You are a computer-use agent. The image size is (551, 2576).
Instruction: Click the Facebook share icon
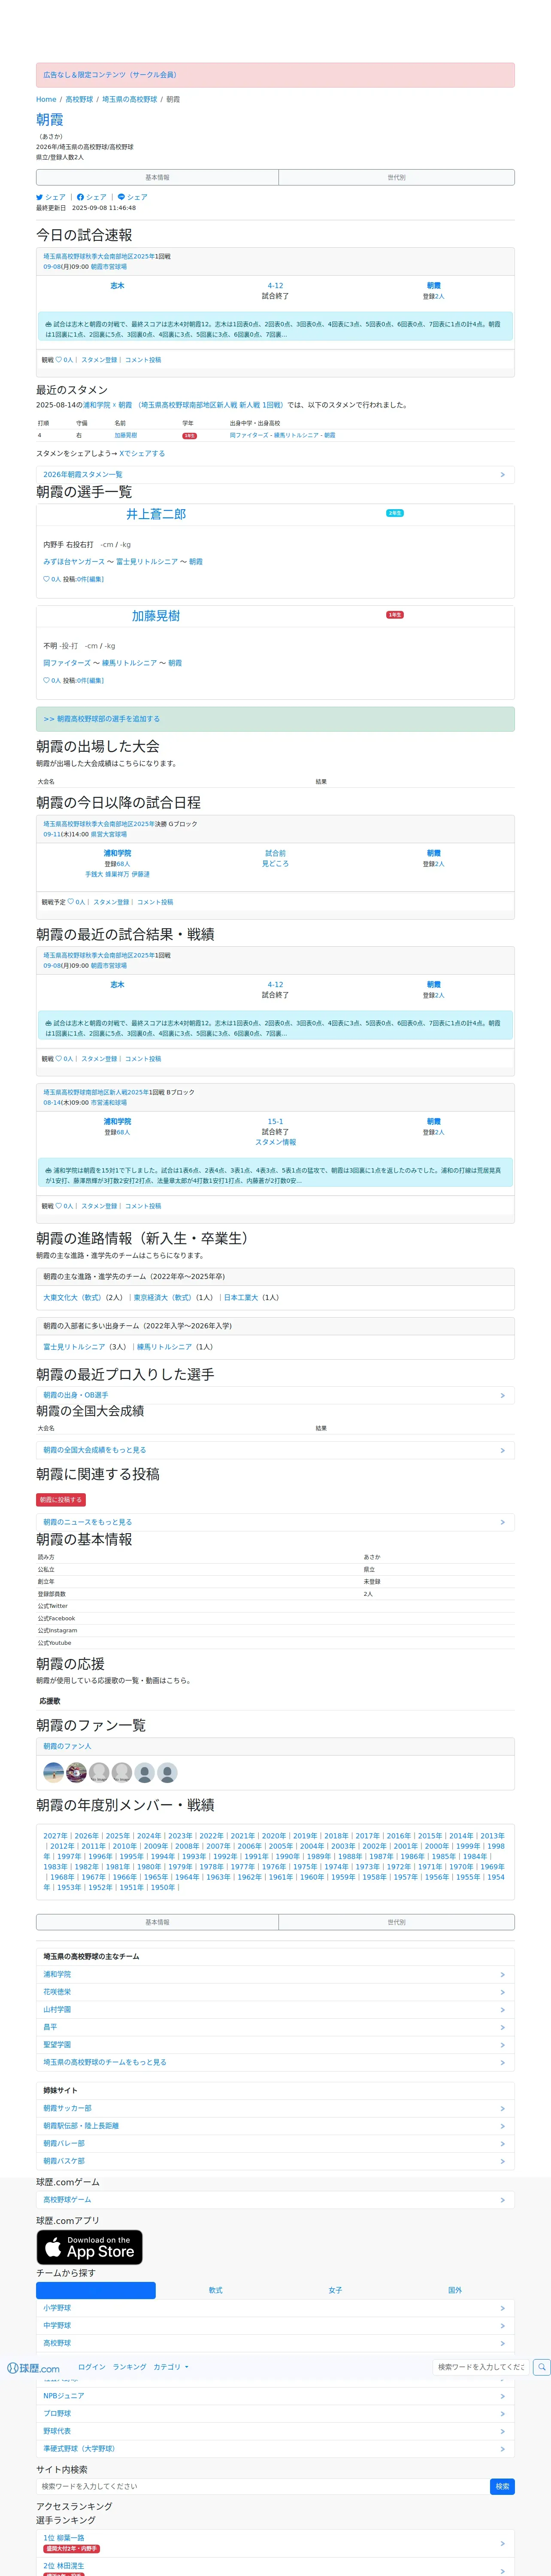(x=81, y=197)
